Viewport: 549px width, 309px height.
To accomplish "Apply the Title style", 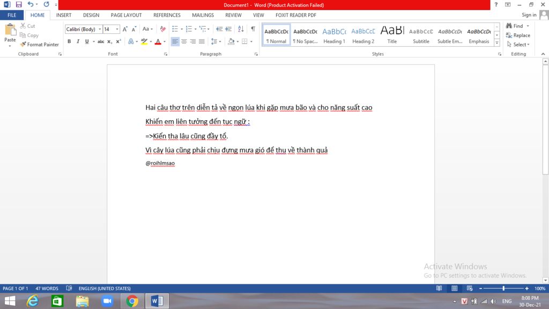I will [x=392, y=35].
